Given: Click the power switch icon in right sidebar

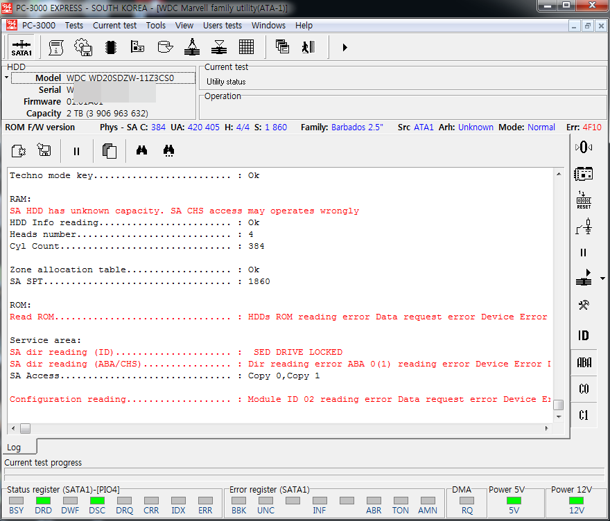Looking at the screenshot, I should click(x=583, y=227).
